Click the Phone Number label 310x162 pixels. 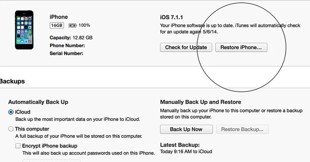[x=67, y=45]
